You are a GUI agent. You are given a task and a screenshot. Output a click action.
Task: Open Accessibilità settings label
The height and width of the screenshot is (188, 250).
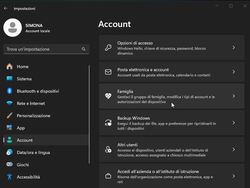[x=28, y=177]
